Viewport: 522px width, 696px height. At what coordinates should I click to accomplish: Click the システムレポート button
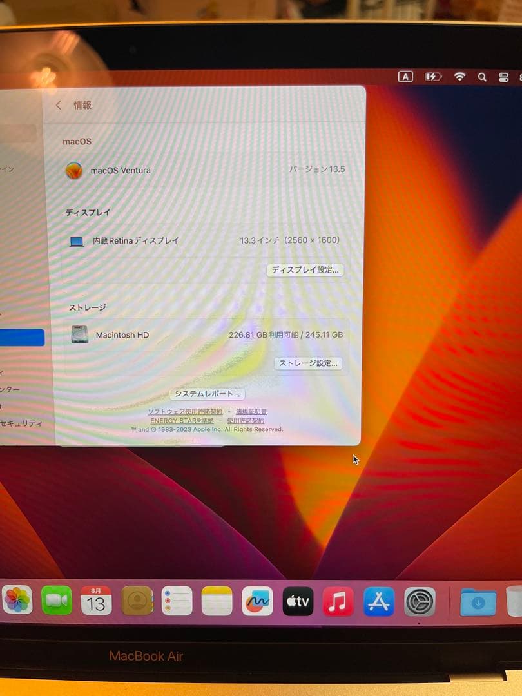pos(208,393)
